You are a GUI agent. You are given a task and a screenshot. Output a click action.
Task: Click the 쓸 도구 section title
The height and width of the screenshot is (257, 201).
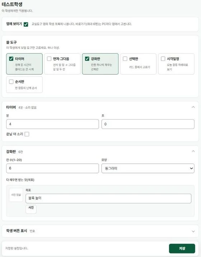[x=11, y=42]
